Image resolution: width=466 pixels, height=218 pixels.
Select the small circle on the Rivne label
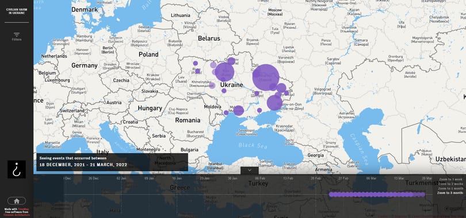(198, 71)
